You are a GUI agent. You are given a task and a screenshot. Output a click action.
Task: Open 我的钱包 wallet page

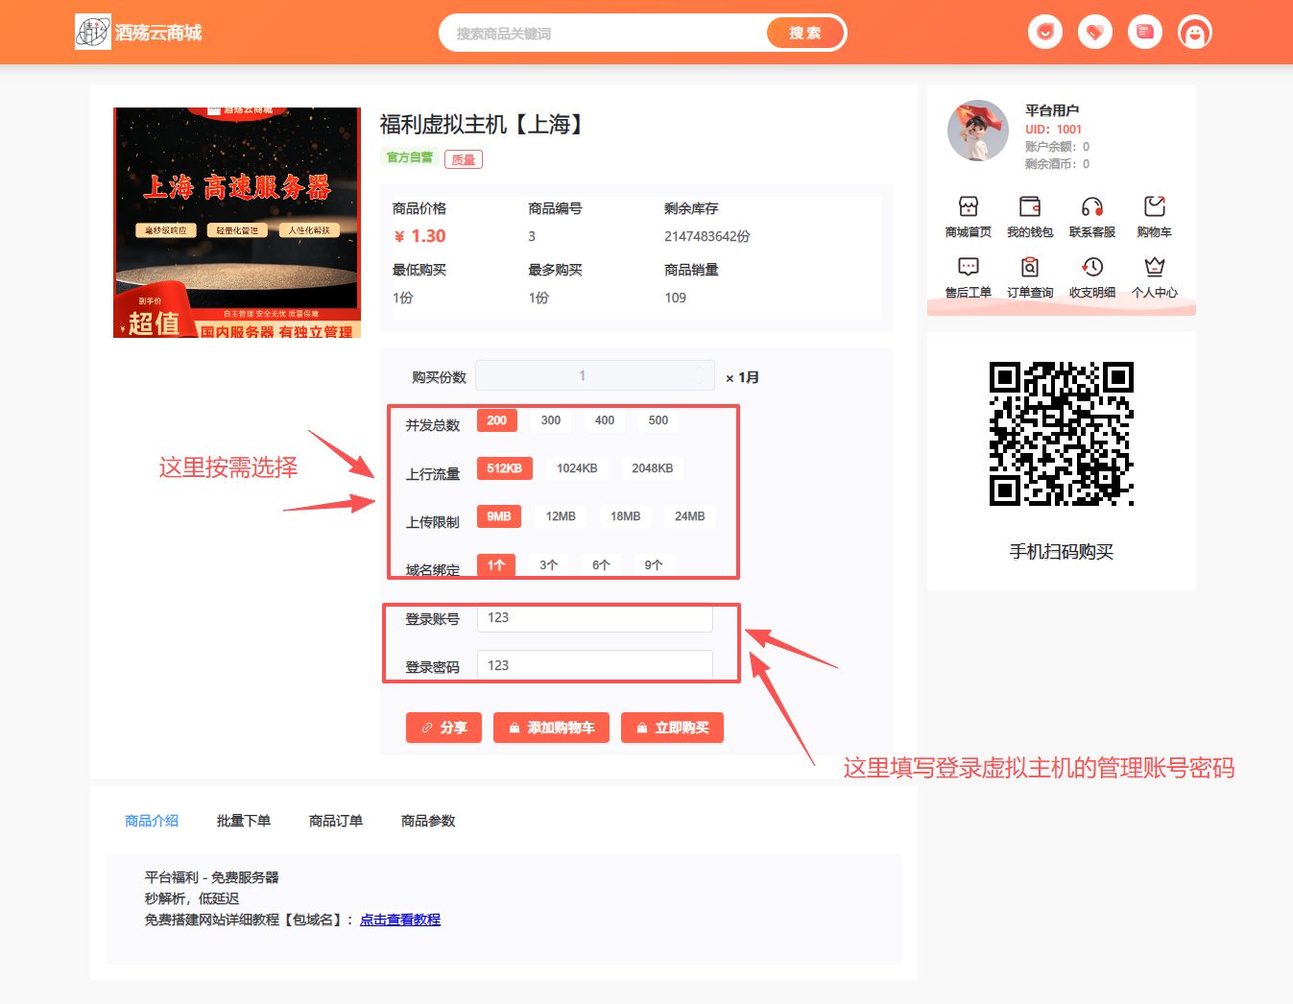(1030, 217)
